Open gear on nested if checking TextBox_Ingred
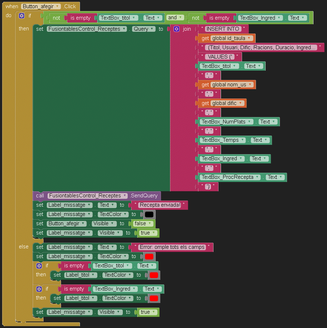Viewport: 327px width, 328px height. click(39, 289)
